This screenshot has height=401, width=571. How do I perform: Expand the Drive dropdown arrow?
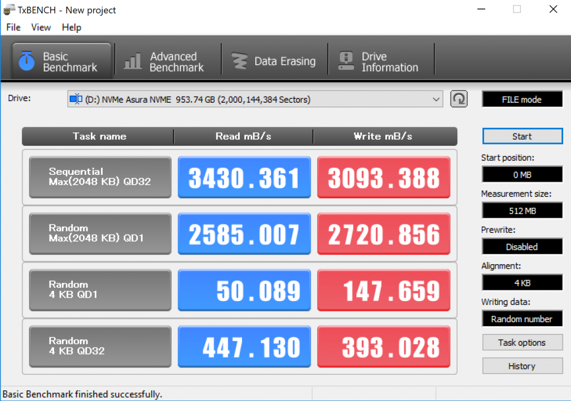coord(436,99)
